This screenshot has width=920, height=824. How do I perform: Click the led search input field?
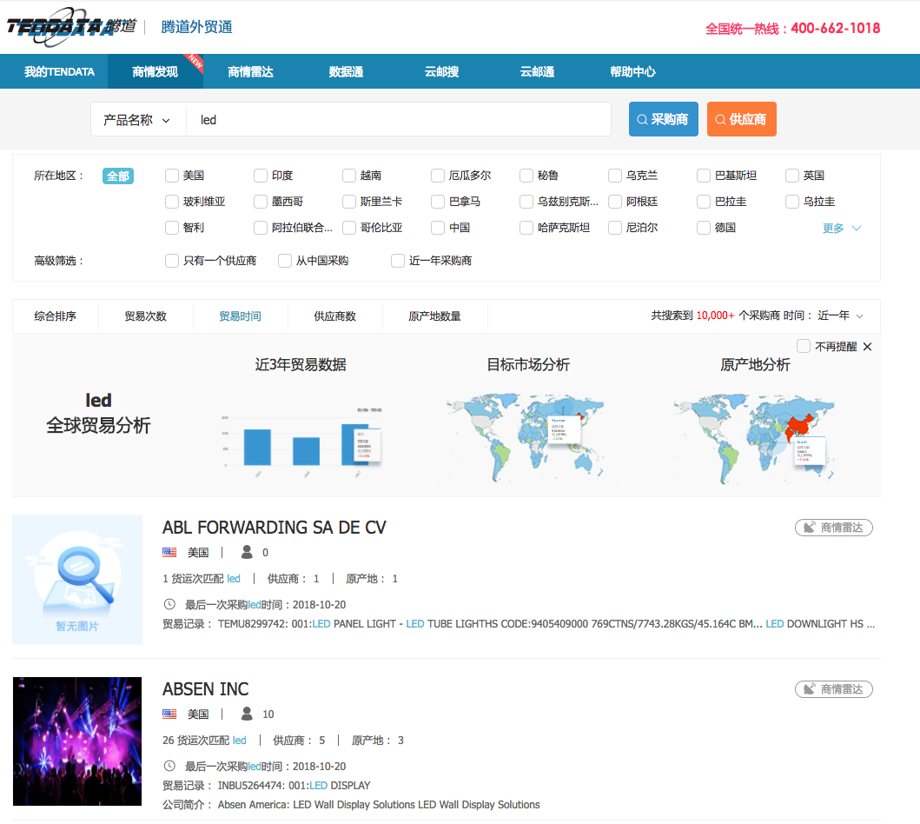pos(399,120)
